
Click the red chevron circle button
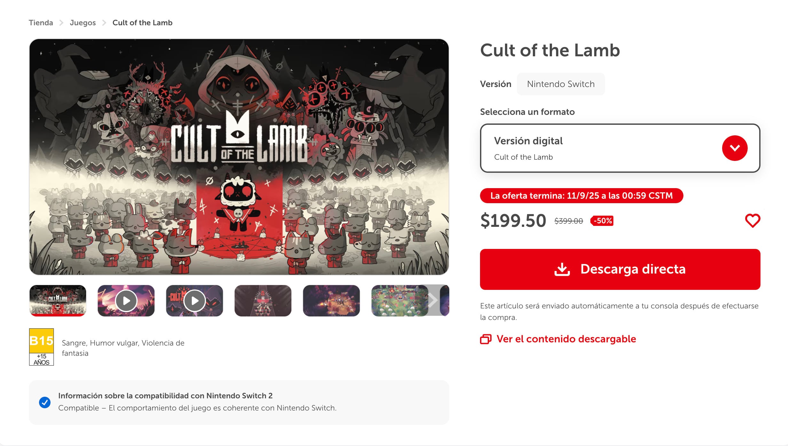(x=735, y=148)
